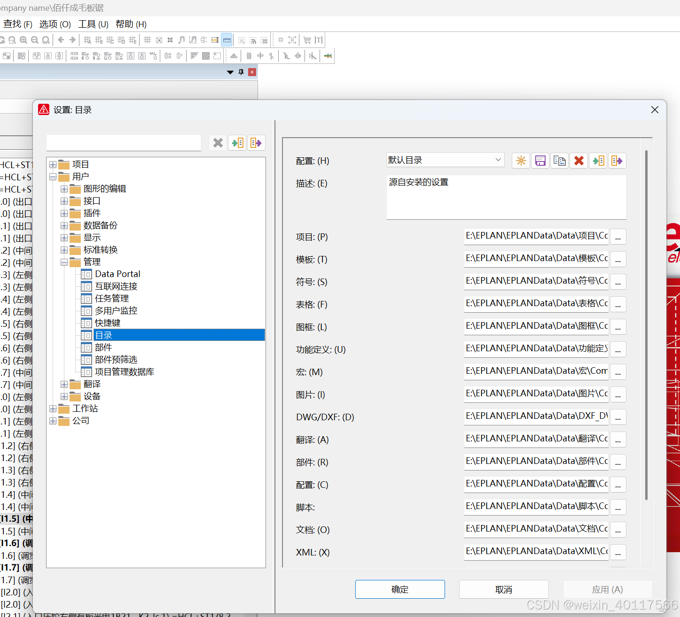Expand the 图形的编辑 folder
Viewport: 680px width, 617px height.
pos(64,189)
